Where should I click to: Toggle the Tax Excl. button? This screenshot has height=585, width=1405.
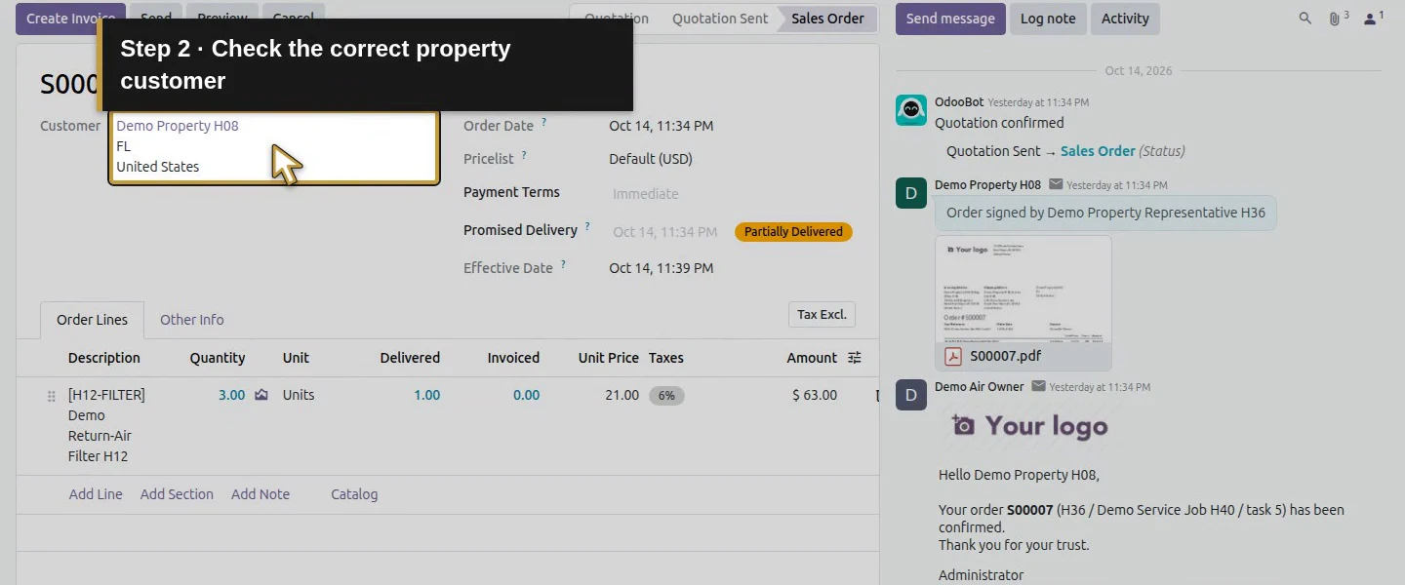pyautogui.click(x=822, y=315)
